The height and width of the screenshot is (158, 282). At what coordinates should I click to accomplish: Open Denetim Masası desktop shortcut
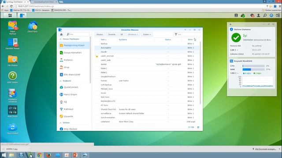pyautogui.click(x=12, y=44)
